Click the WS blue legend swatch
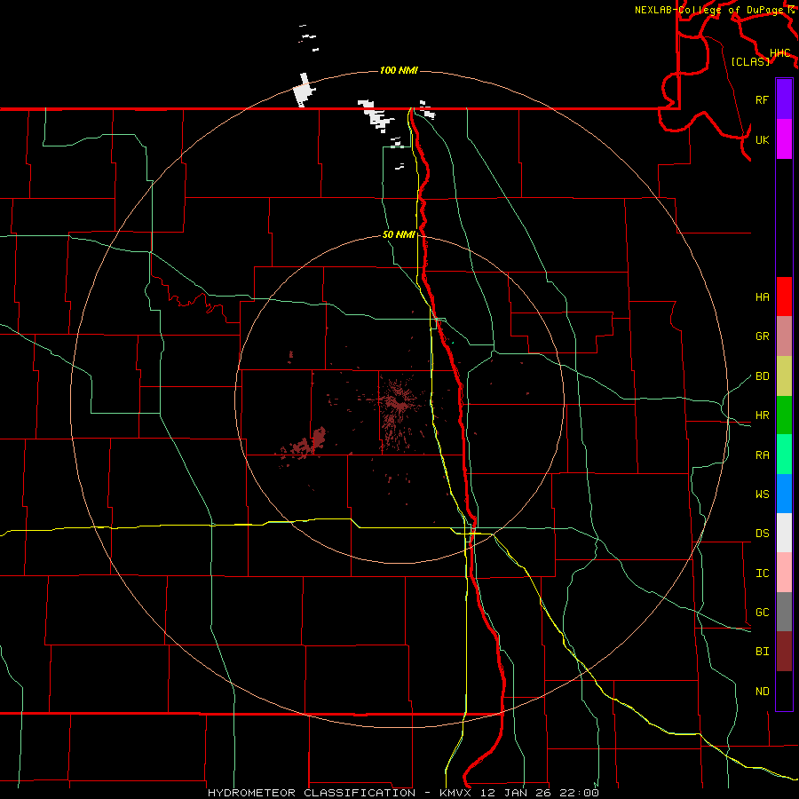 click(784, 494)
